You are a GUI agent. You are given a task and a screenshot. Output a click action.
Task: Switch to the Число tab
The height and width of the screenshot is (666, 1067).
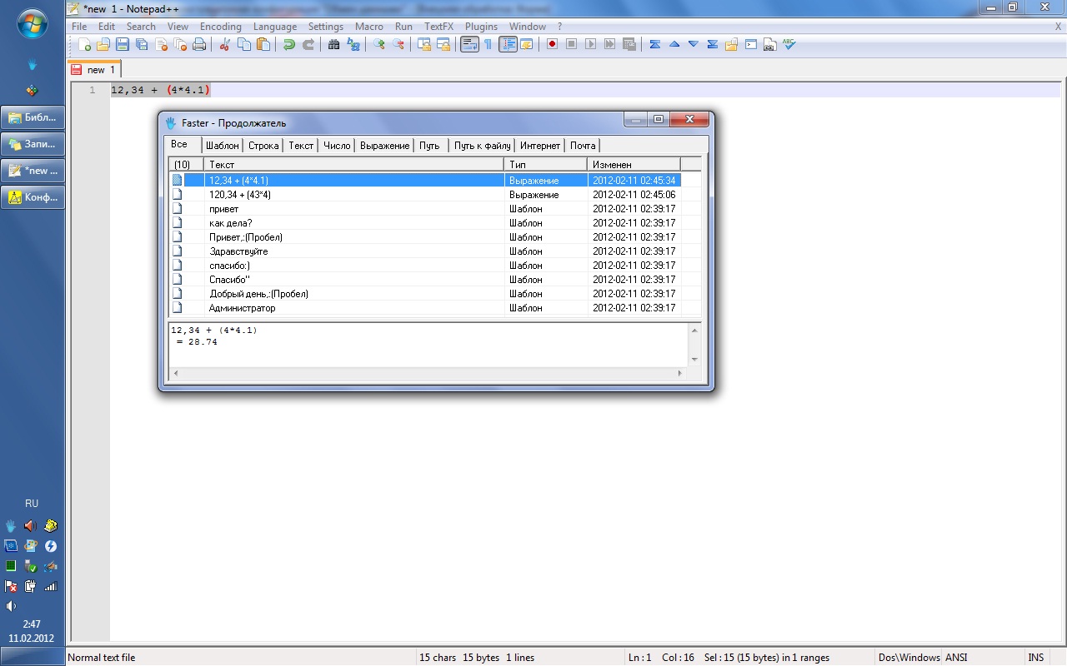[x=337, y=146]
